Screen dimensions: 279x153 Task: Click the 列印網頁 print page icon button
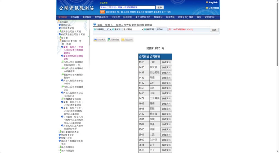click(100, 40)
